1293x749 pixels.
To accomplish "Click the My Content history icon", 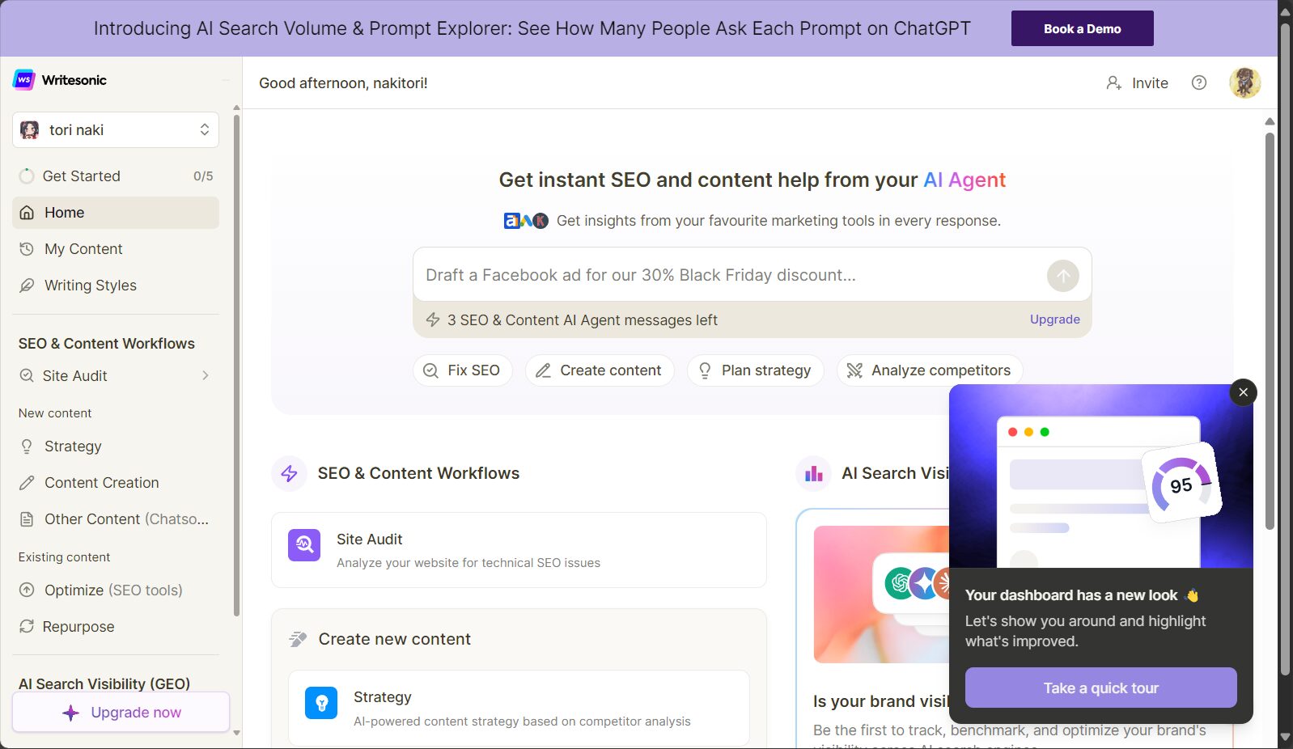I will (27, 249).
